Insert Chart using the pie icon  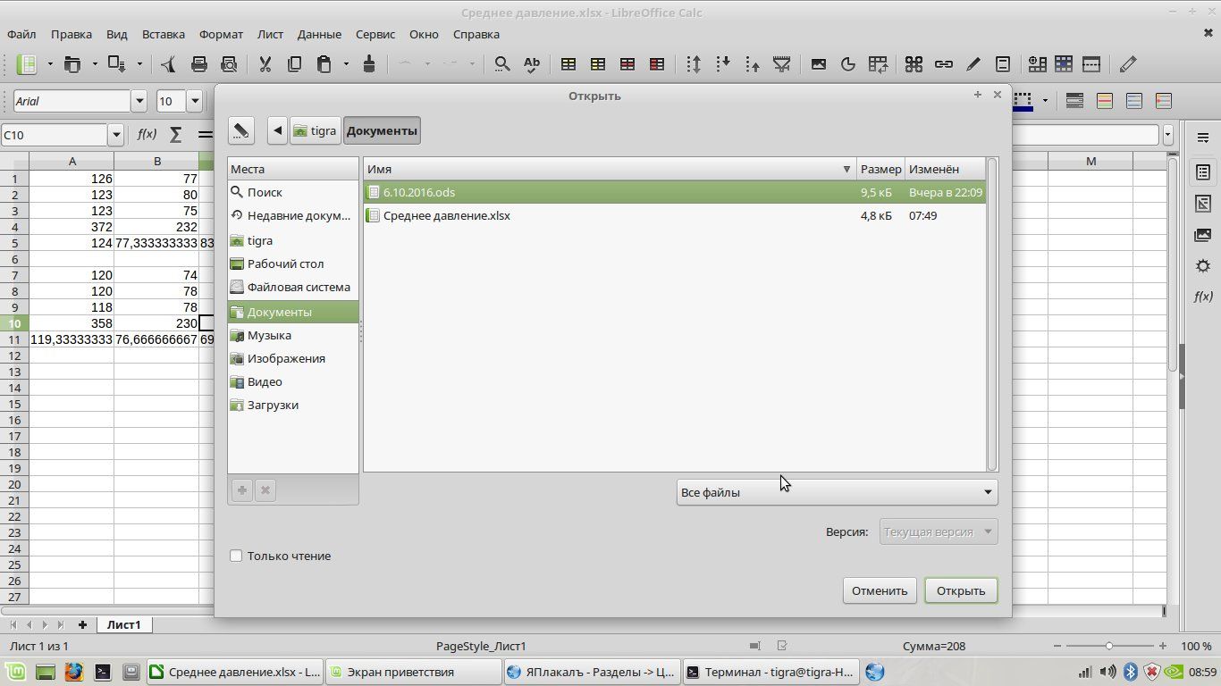pos(848,64)
